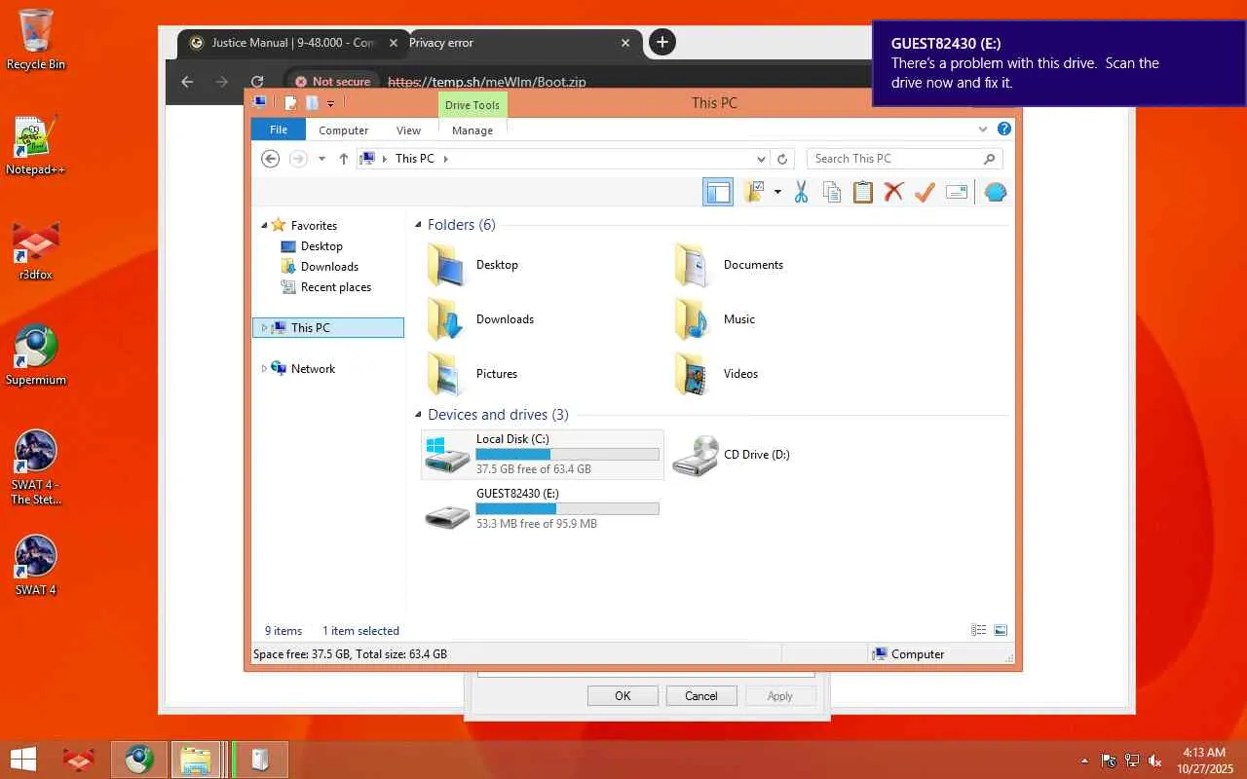This screenshot has height=779, width=1247.
Task: Click the Rename icon beside the checkmark
Action: (x=957, y=193)
